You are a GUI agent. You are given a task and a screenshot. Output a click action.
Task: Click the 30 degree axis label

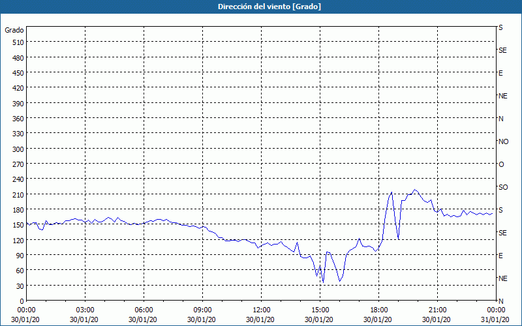click(x=20, y=286)
